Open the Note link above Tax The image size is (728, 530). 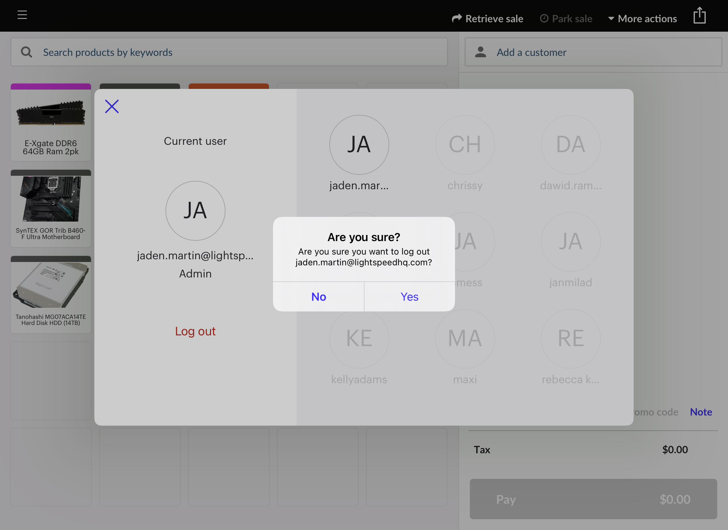click(701, 412)
